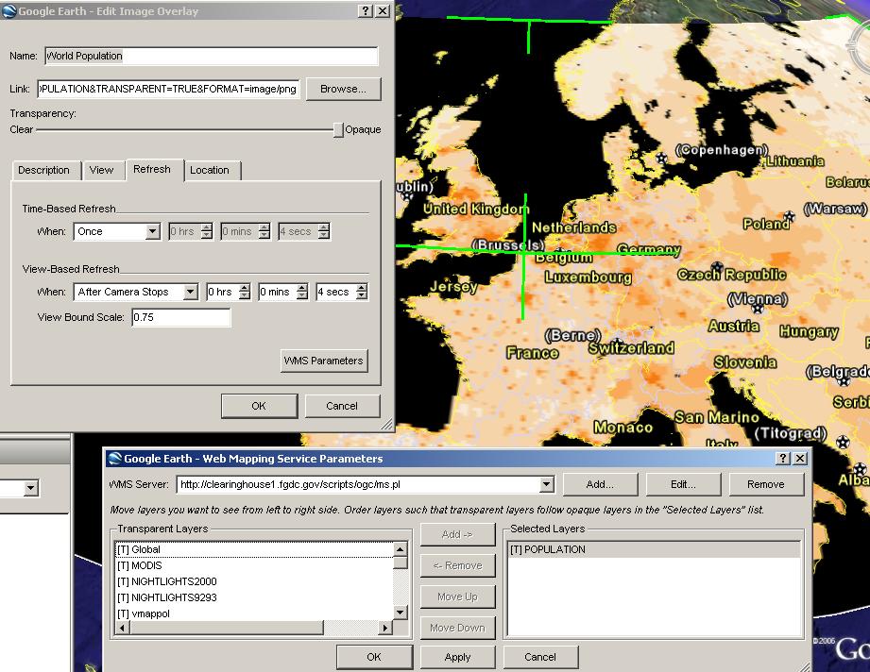The width and height of the screenshot is (870, 672).
Task: Click the <- Remove layer button
Action: [458, 565]
